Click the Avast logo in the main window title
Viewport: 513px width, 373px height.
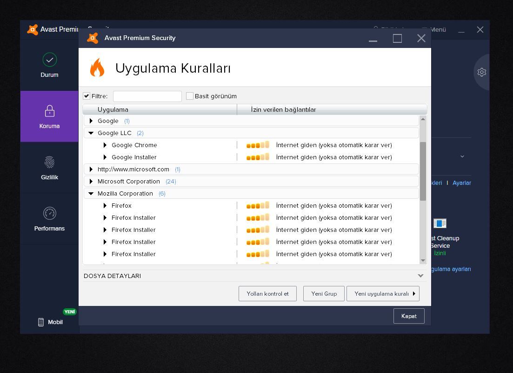tap(33, 29)
